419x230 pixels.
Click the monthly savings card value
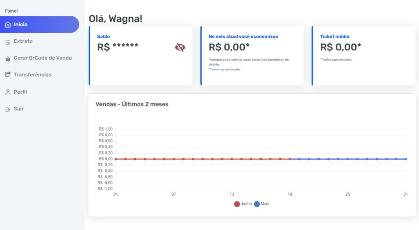[229, 47]
